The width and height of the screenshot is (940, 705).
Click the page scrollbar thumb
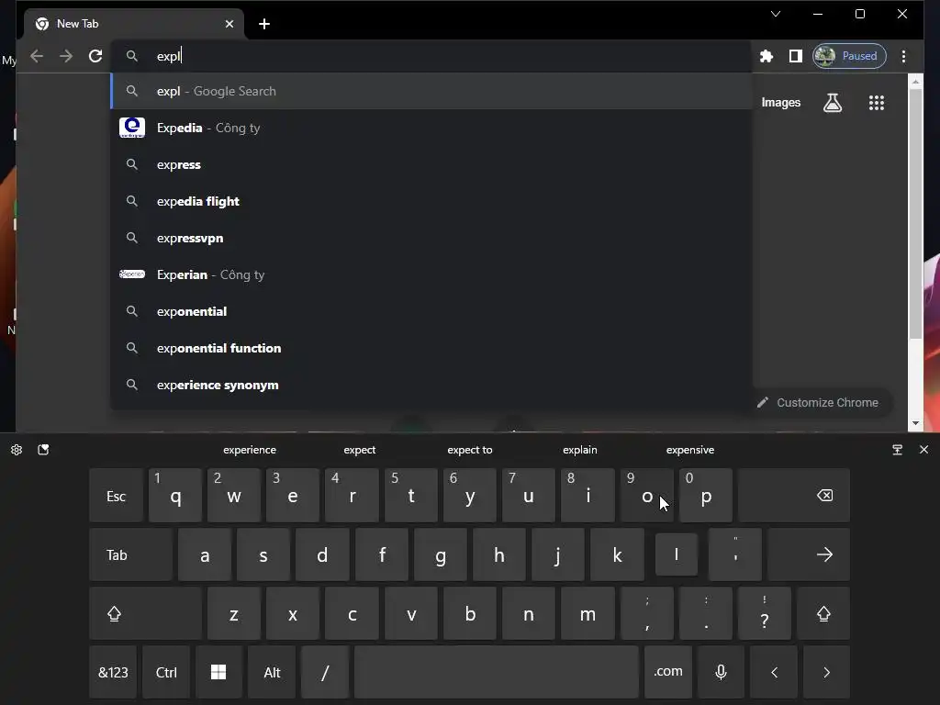(915, 213)
